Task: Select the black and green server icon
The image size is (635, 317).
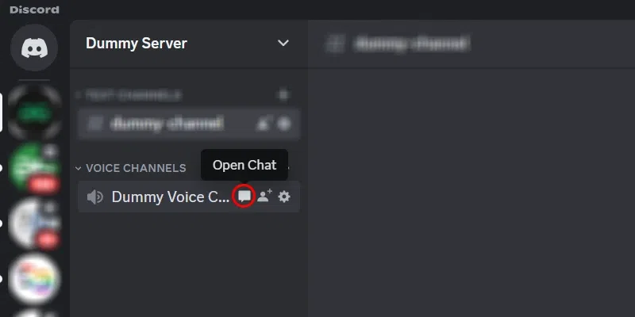Action: click(34, 112)
